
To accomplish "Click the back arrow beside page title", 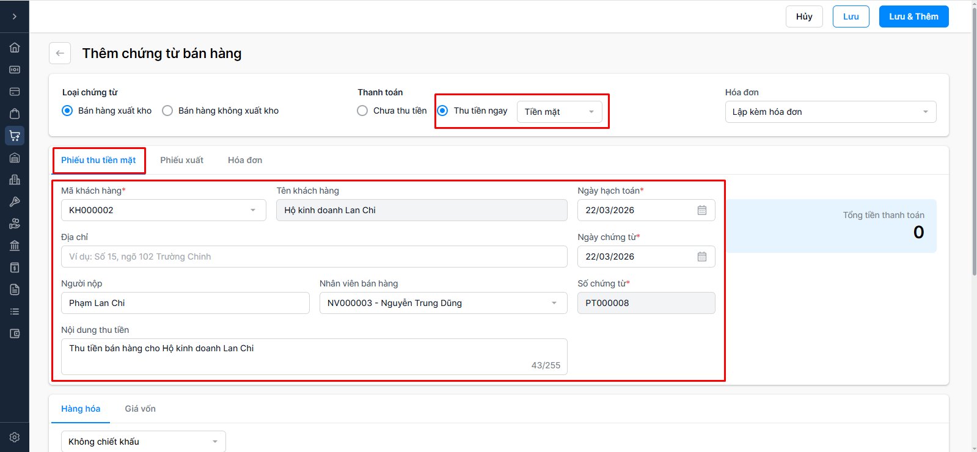I will point(60,53).
